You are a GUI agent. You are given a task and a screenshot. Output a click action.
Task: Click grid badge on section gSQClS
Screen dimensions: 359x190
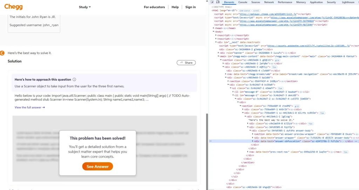(x=277, y=60)
